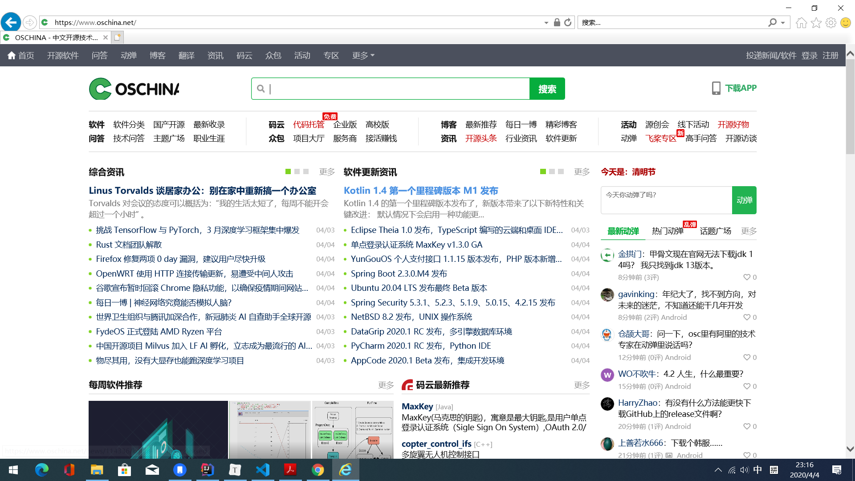
Task: Open the IE home icon
Action: click(801, 23)
